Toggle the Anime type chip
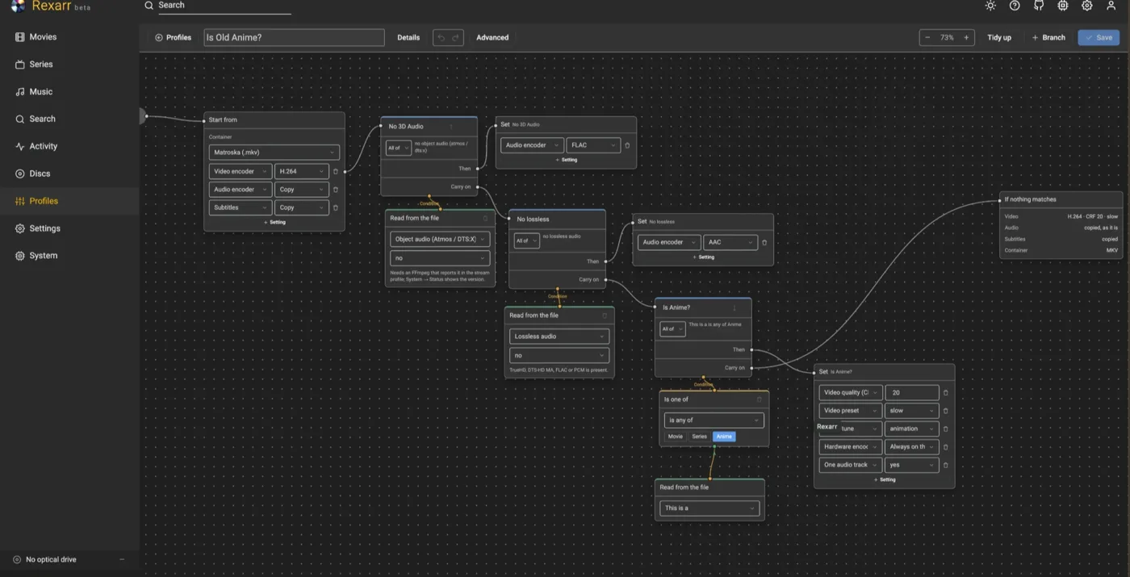 tap(724, 437)
